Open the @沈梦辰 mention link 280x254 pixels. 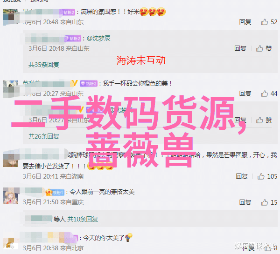point(99,39)
